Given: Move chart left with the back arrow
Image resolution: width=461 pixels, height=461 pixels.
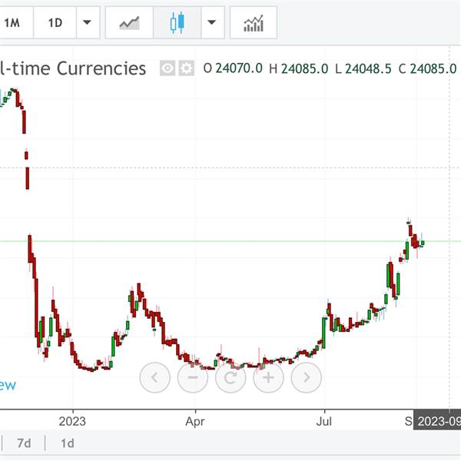Looking at the screenshot, I should coord(155,377).
